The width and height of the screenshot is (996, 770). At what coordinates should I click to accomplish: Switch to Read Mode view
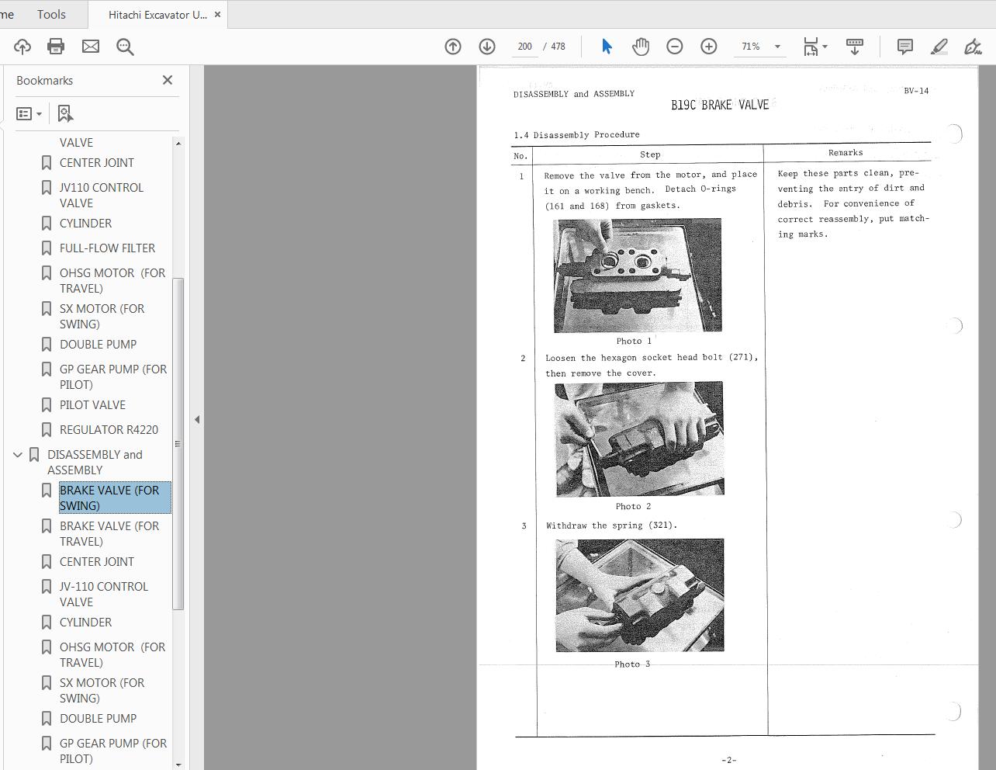coord(854,47)
